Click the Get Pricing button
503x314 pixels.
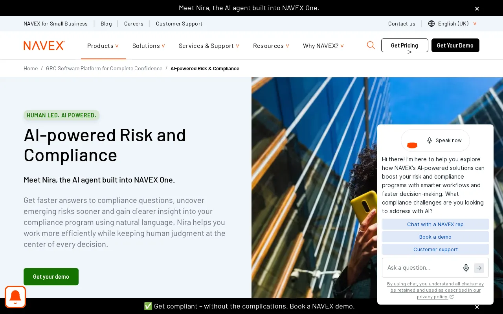[405, 45]
